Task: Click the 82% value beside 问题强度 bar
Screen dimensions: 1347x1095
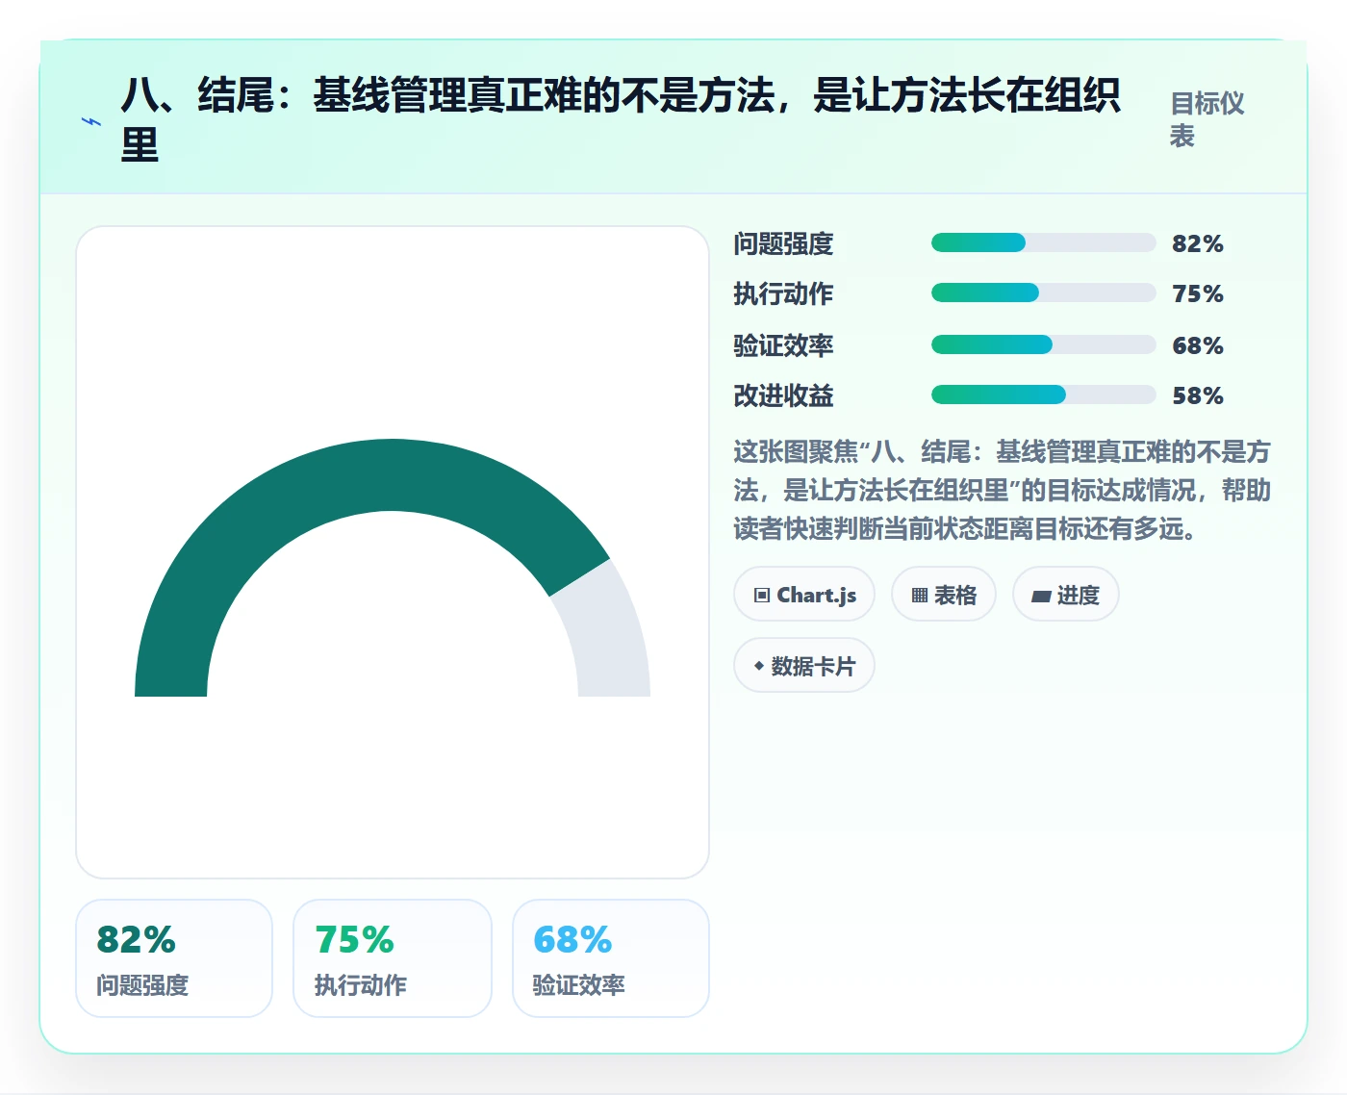Action: (x=1197, y=243)
